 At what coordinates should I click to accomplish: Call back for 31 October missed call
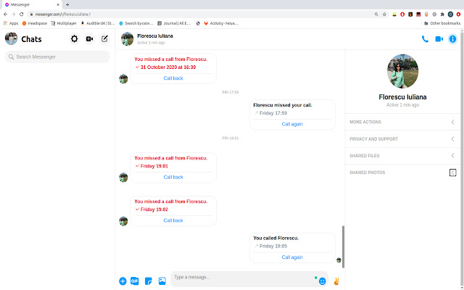173,78
